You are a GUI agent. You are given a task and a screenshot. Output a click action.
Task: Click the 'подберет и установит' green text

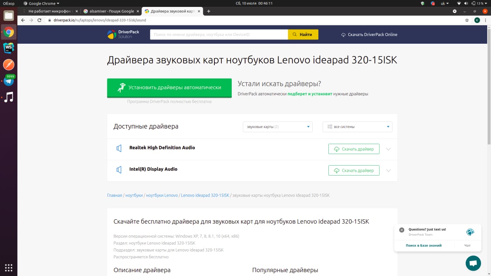point(310,94)
